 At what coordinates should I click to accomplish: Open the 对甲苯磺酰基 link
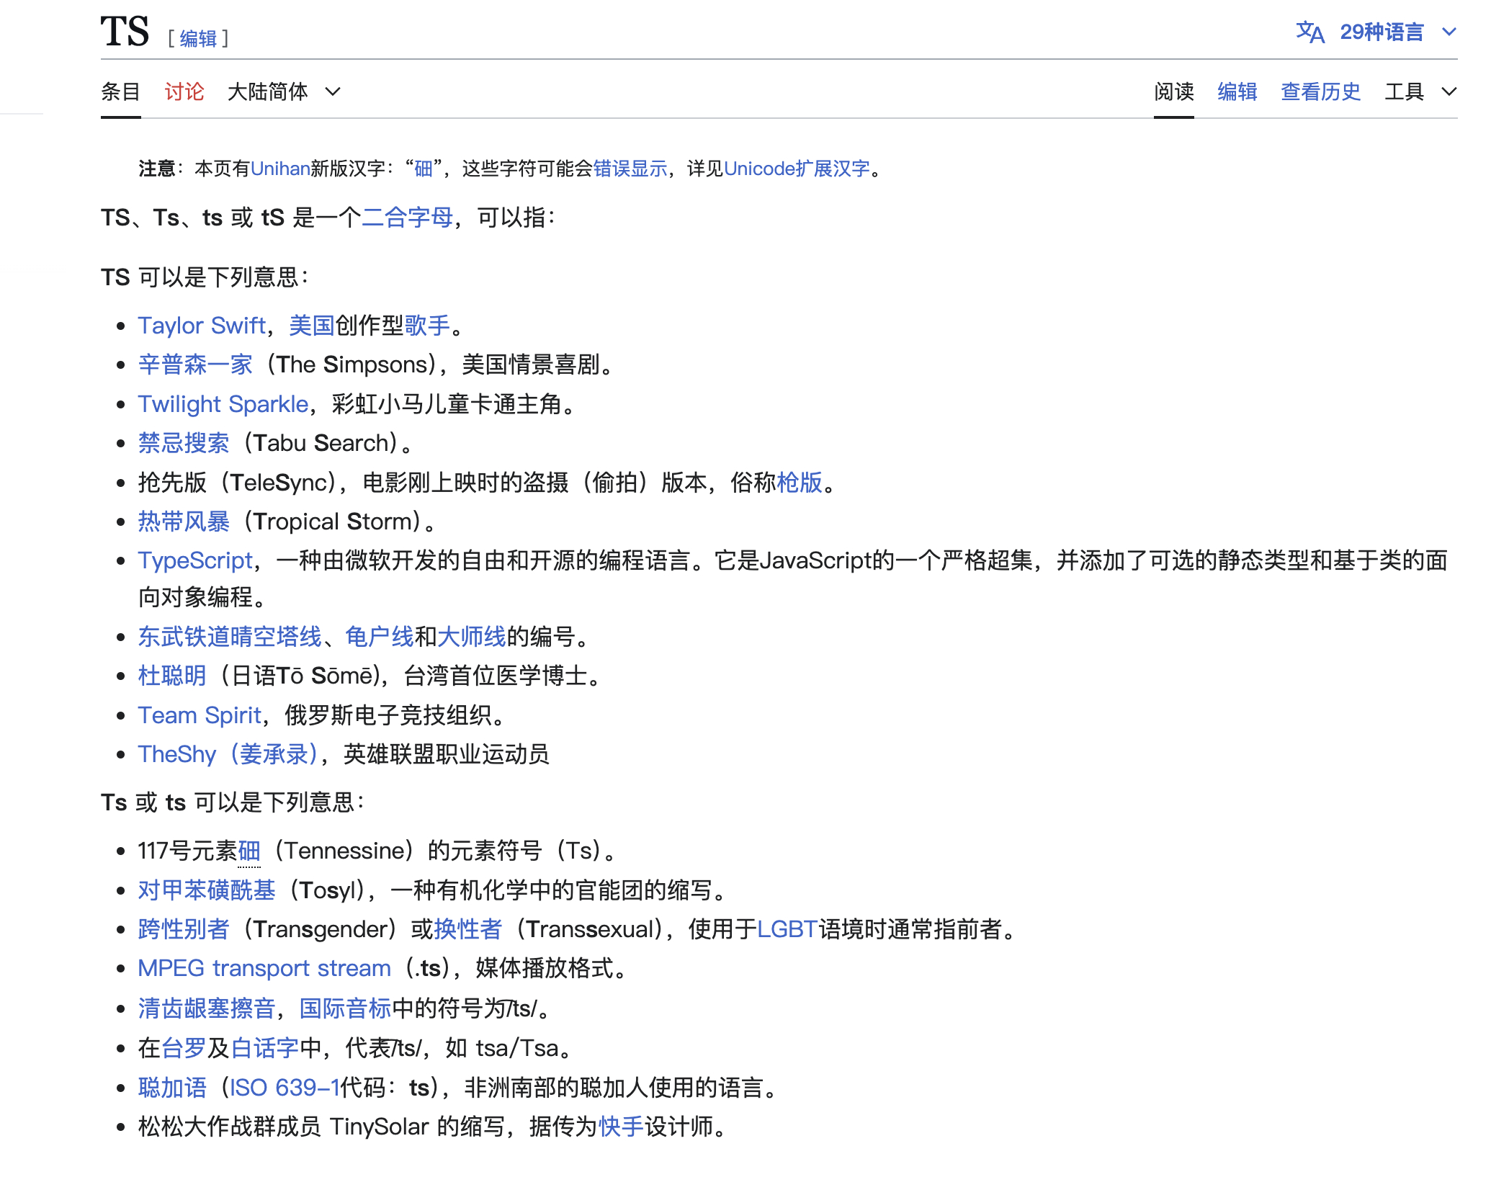[x=207, y=890]
